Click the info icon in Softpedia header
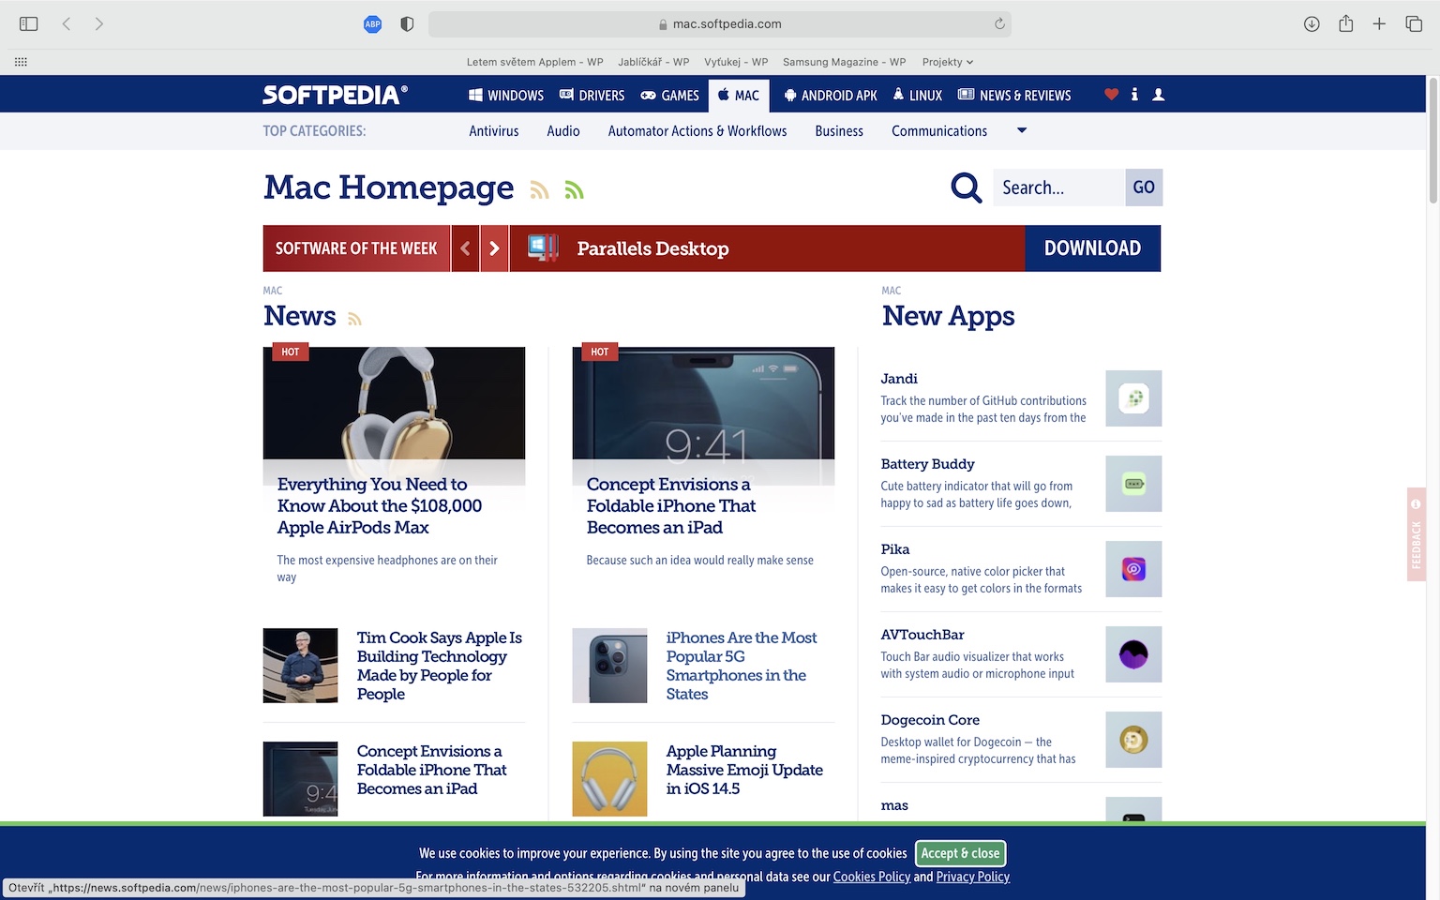The width and height of the screenshot is (1440, 900). pos(1134,94)
